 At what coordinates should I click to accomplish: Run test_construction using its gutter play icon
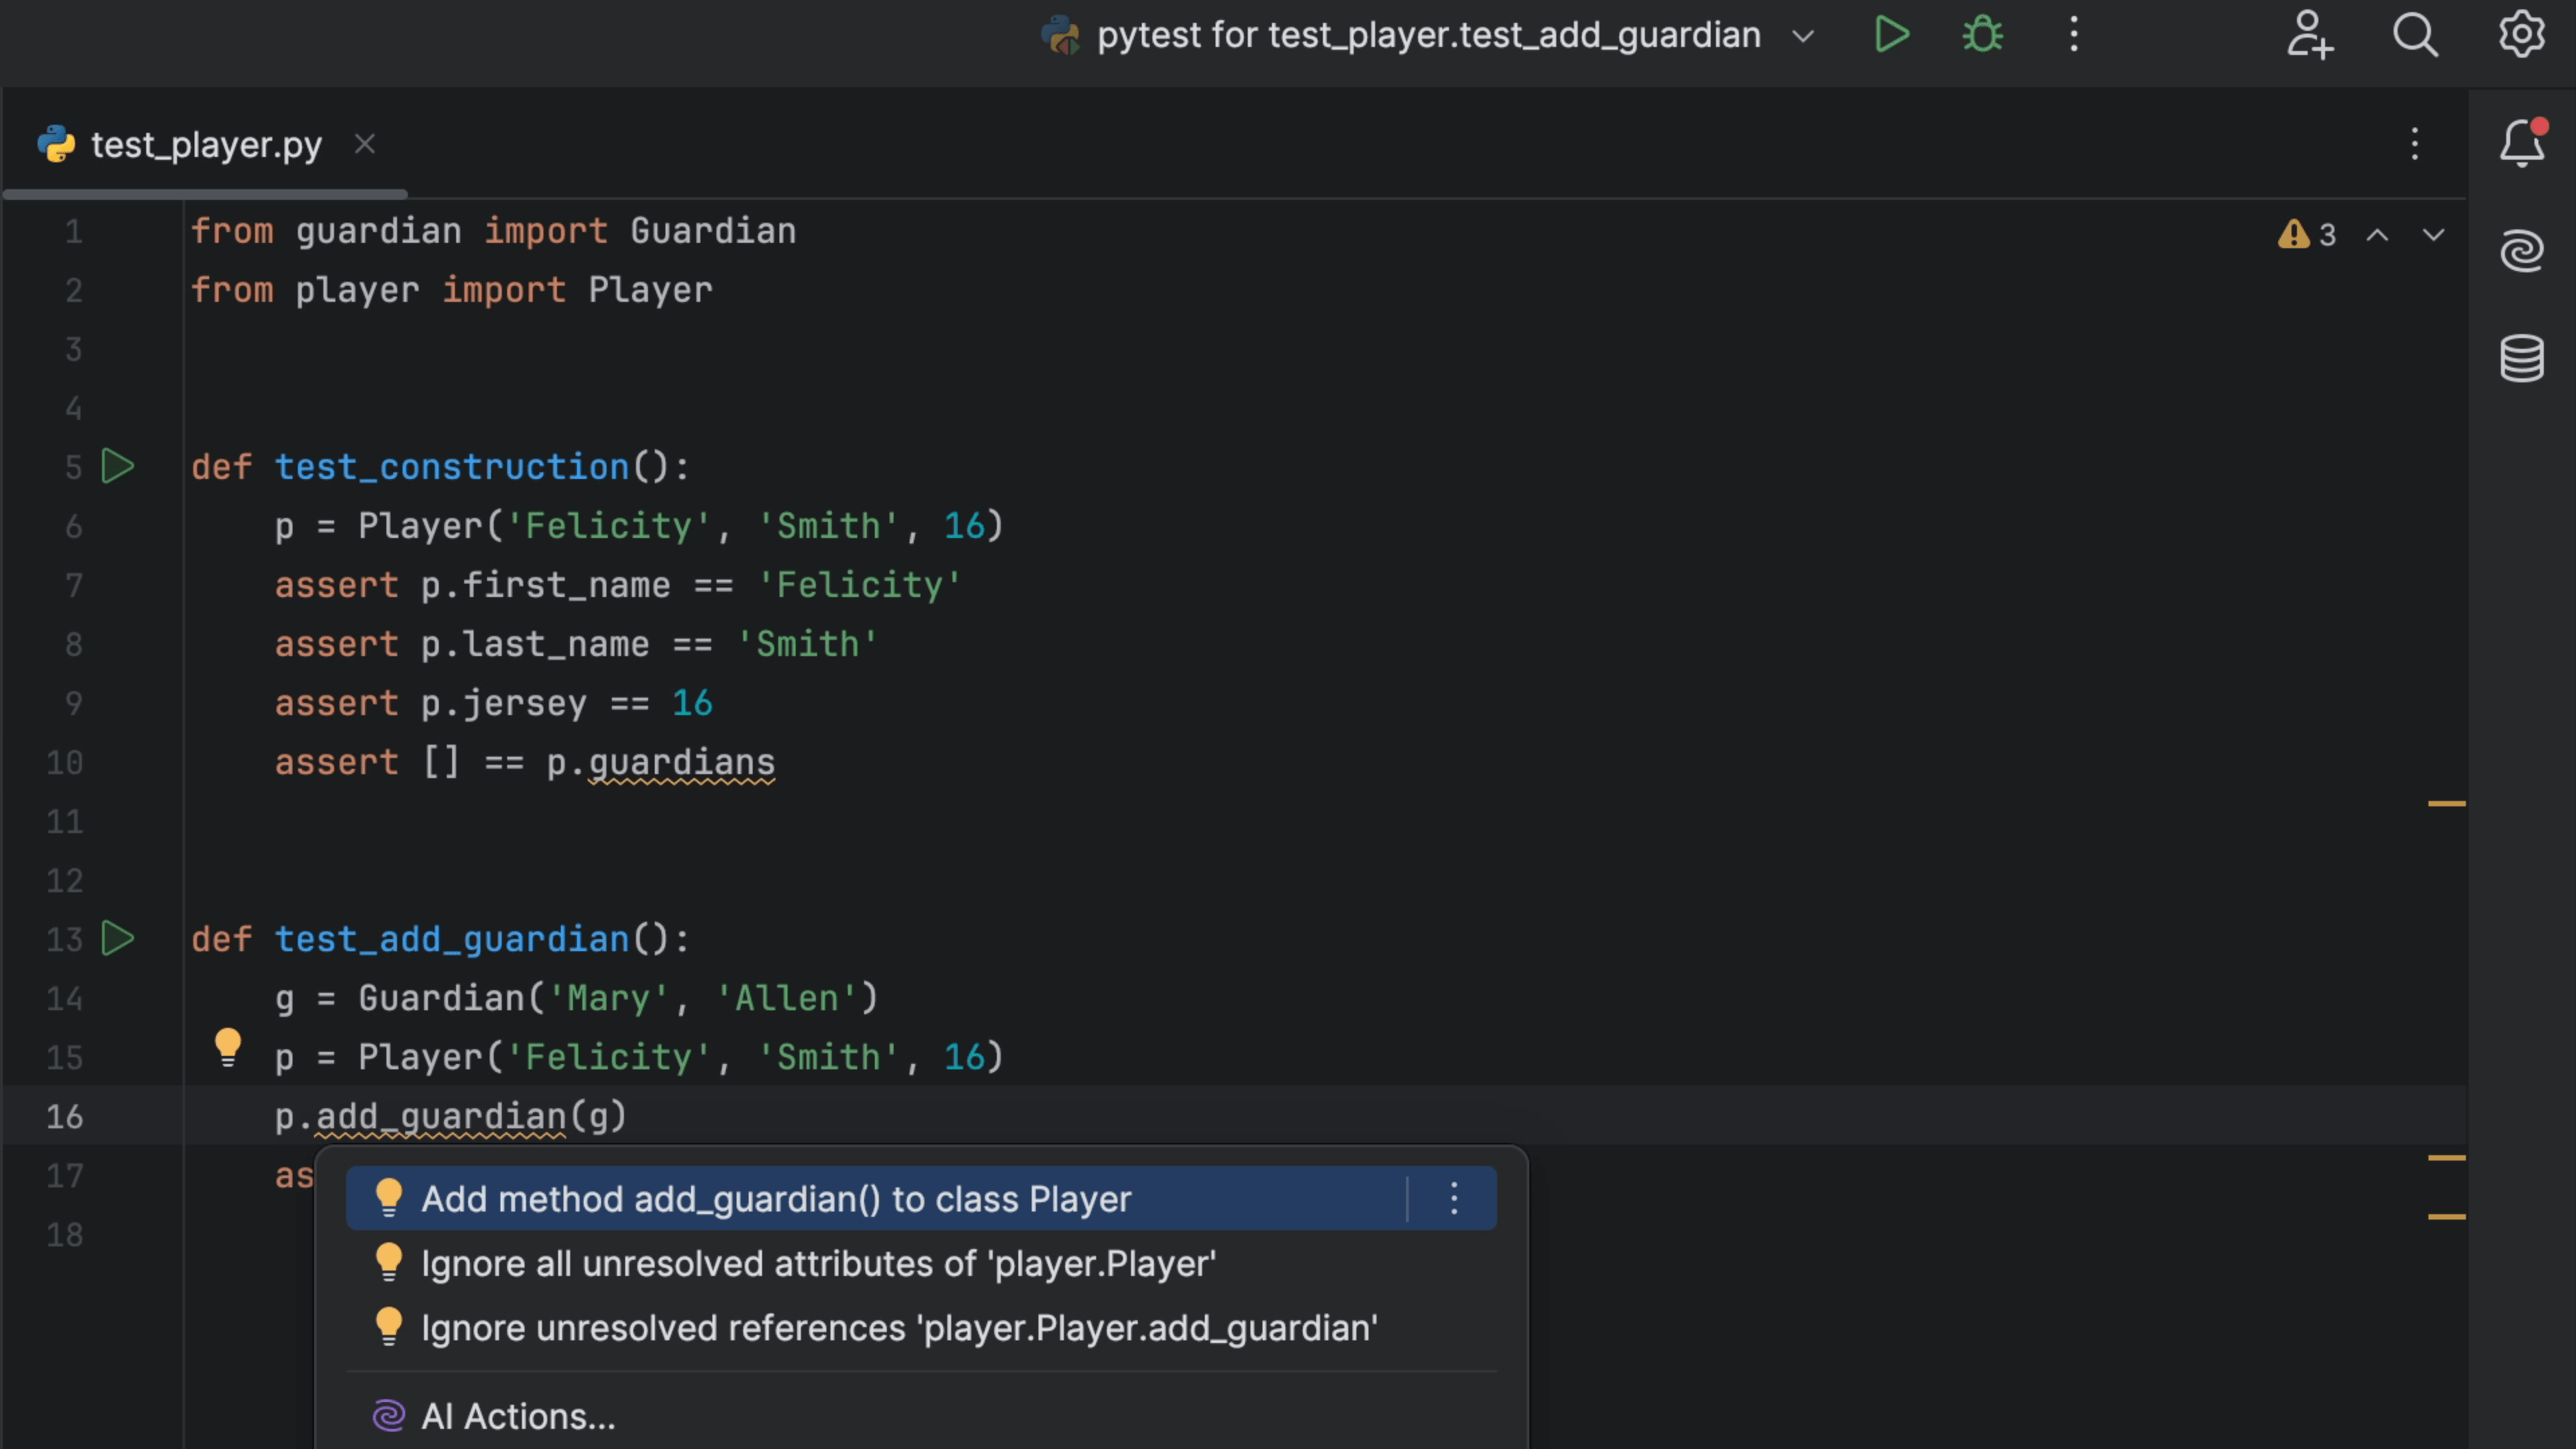(x=117, y=466)
